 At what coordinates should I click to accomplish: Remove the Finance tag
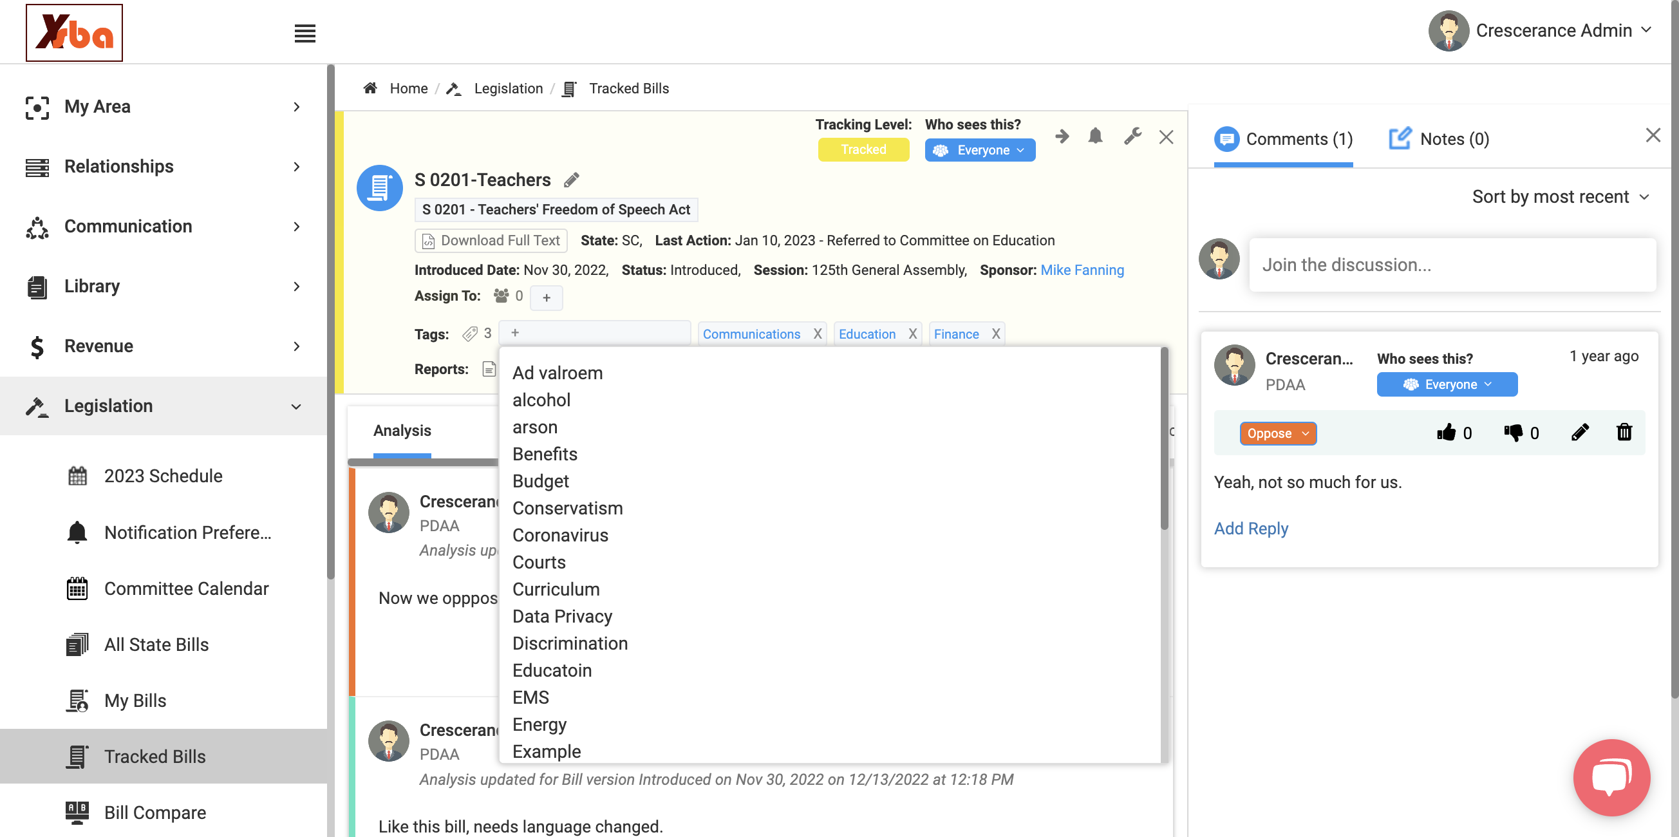[996, 334]
